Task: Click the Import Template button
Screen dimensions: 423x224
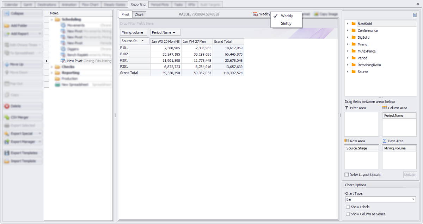Action: tap(23, 161)
